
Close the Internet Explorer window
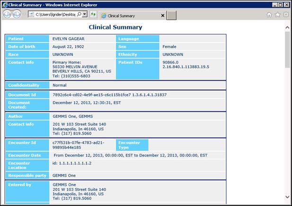click(x=285, y=4)
